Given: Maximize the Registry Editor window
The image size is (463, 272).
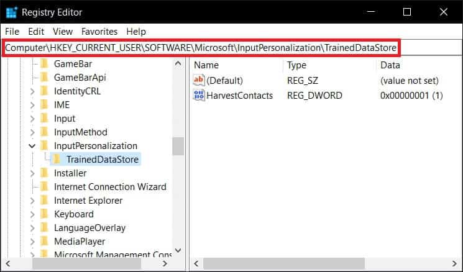Looking at the screenshot, I should (407, 12).
